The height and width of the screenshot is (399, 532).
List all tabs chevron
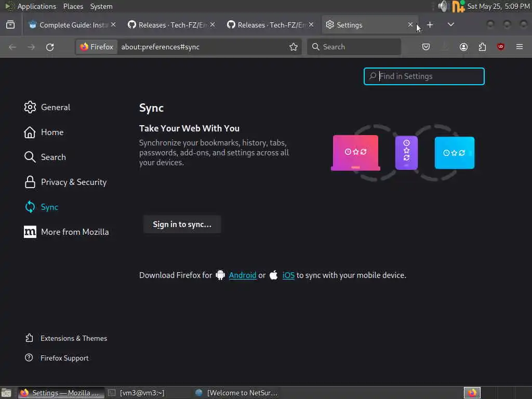click(x=450, y=25)
